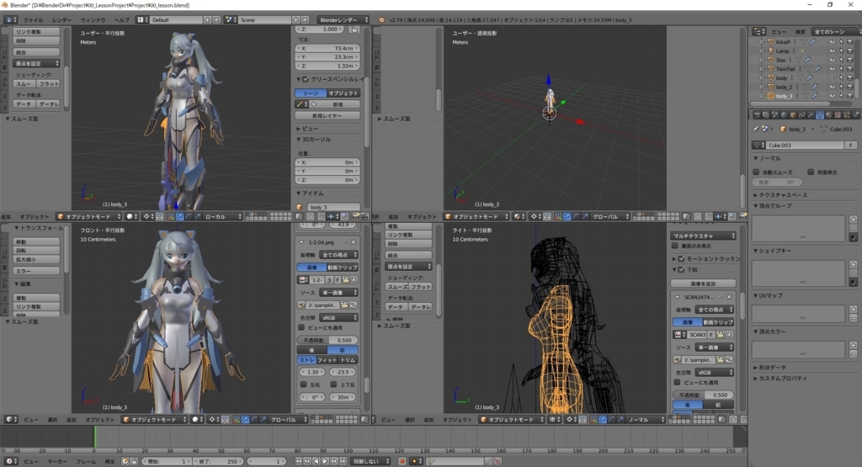The width and height of the screenshot is (862, 467).
Task: Click the restrict-select cursor icon for KikaiP
Action: pyautogui.click(x=841, y=42)
